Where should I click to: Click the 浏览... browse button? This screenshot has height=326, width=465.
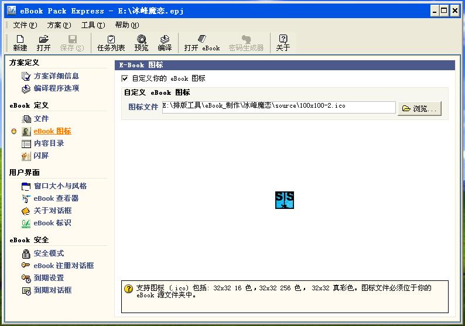point(419,108)
